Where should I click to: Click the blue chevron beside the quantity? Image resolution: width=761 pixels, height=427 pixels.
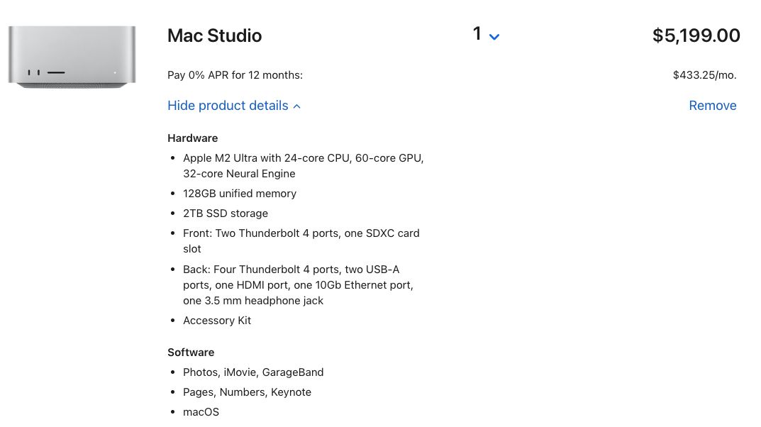coord(494,37)
